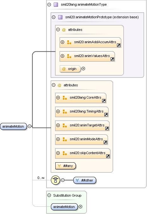Expand smil20:animModeAttrs attribute group
This screenshot has width=147, height=214.
tap(58, 139)
